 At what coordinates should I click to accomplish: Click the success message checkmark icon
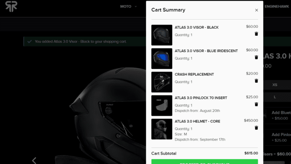click(x=30, y=42)
